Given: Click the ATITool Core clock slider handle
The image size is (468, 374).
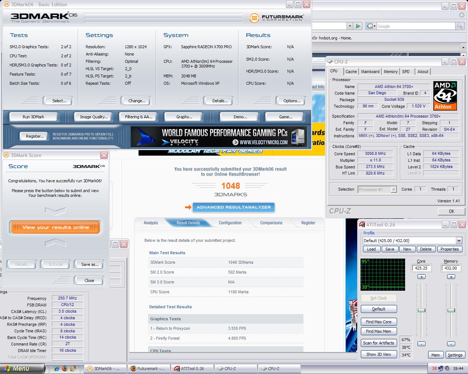Looking at the screenshot, I should pyautogui.click(x=422, y=310).
